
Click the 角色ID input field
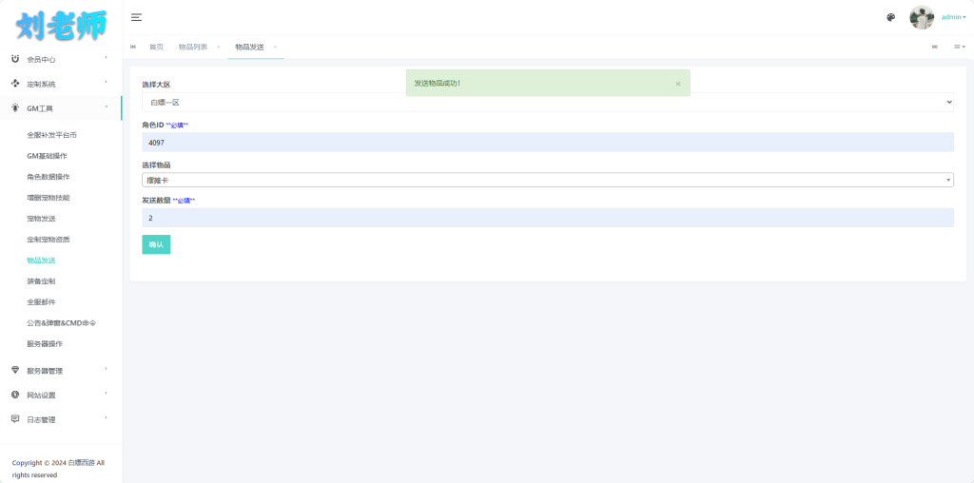[x=548, y=143]
